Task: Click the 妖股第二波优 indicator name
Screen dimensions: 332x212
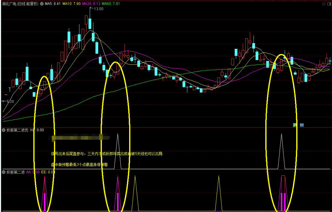Action: (x=17, y=130)
